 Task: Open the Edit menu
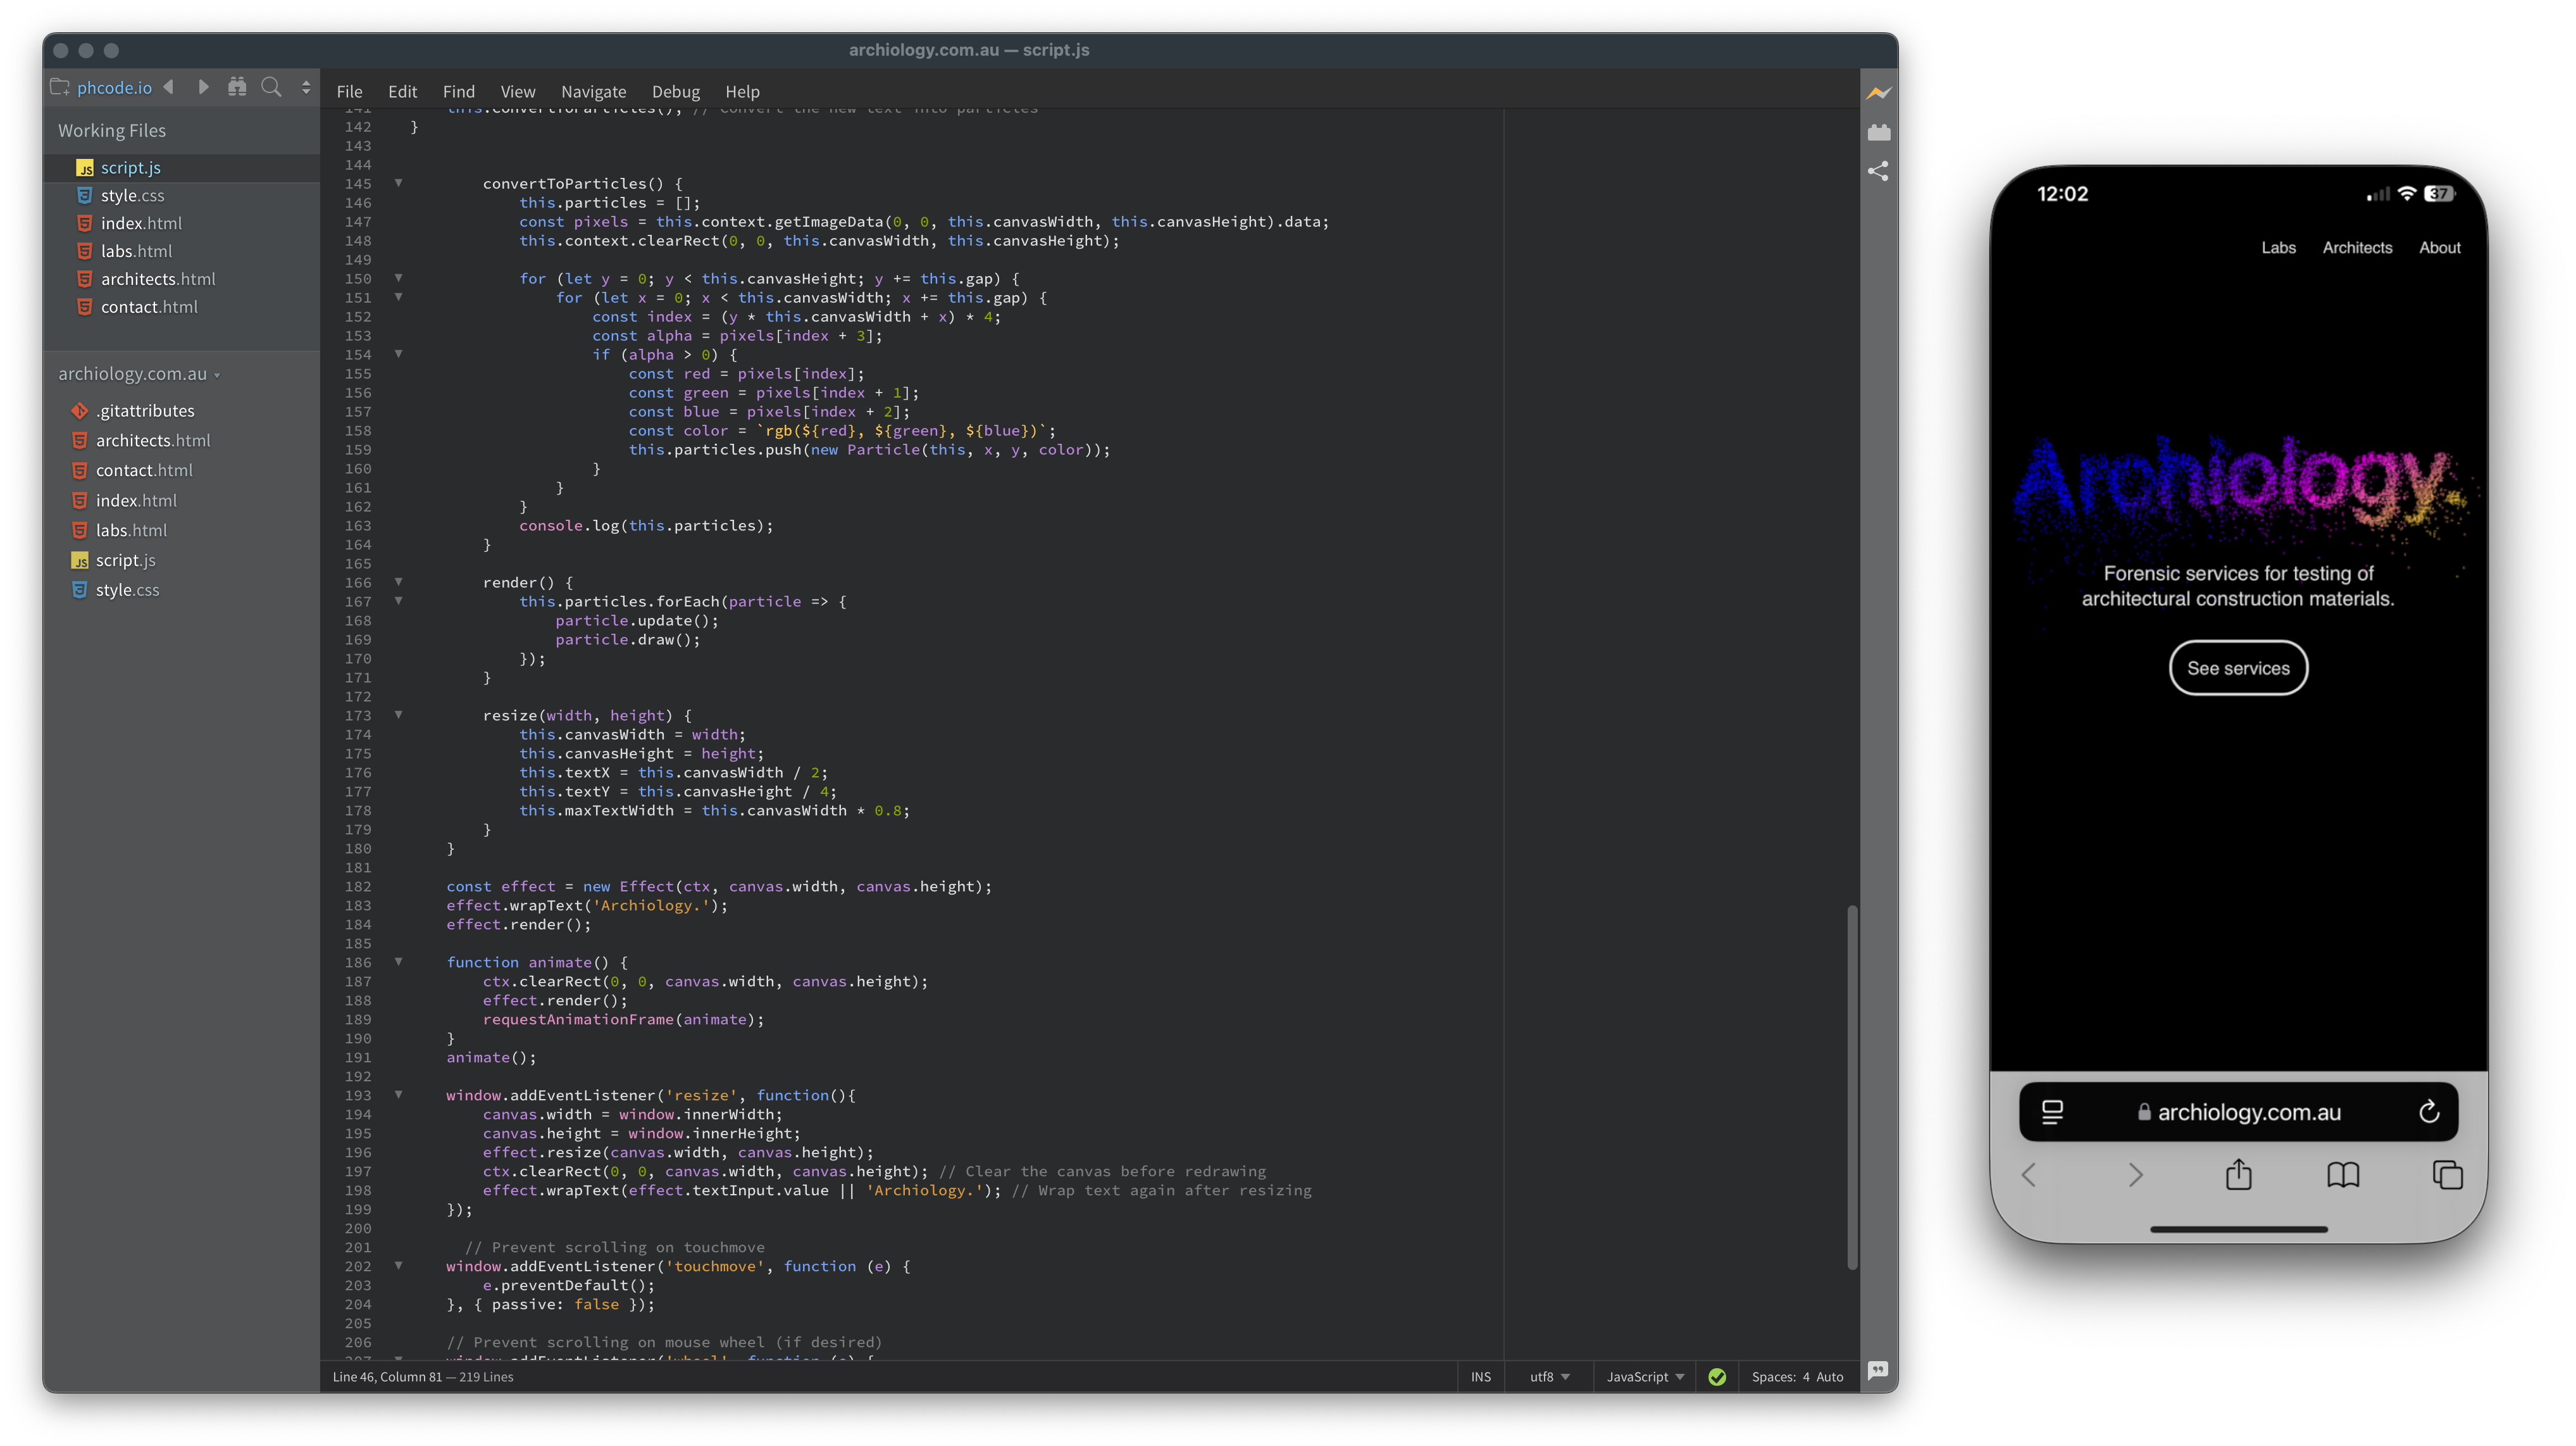tap(402, 91)
